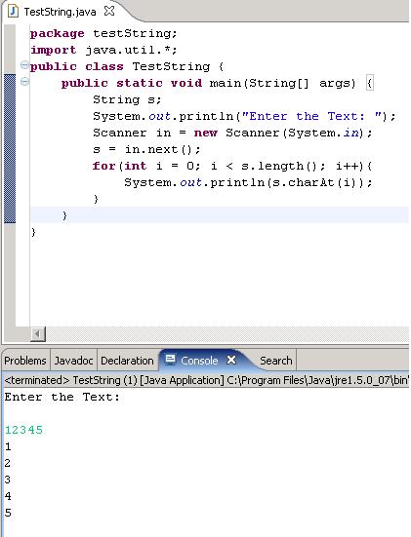This screenshot has width=411, height=537.
Task: Open the Search tab
Action: point(276,361)
